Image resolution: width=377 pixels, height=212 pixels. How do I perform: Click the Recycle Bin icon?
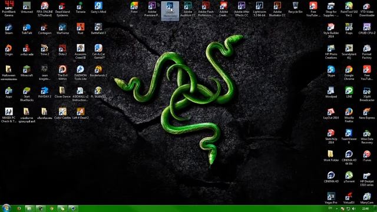[x=295, y=8]
